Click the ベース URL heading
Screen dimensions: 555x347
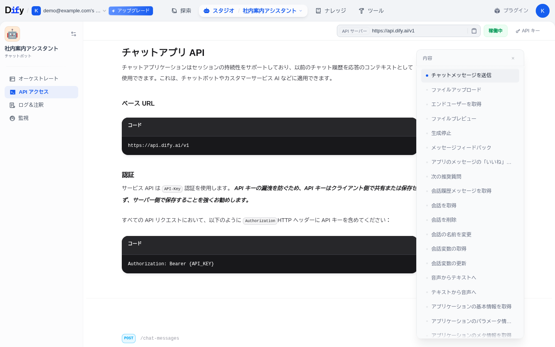(138, 103)
